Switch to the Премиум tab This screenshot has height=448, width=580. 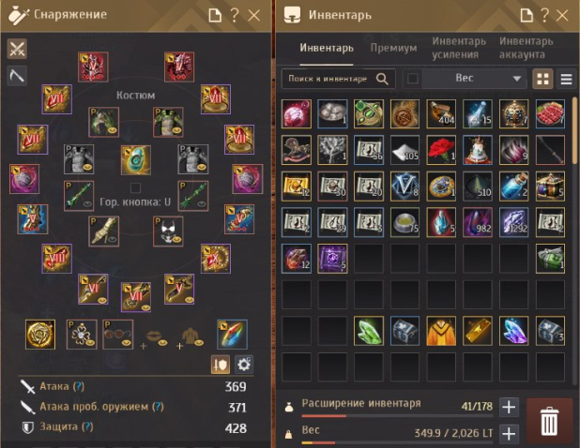pos(393,48)
